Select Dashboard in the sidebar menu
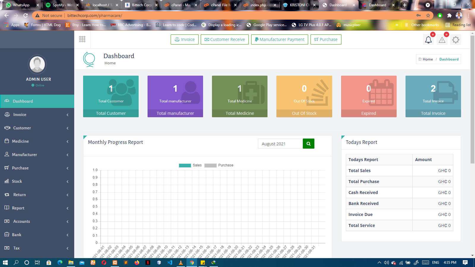Image resolution: width=475 pixels, height=267 pixels. click(x=37, y=101)
